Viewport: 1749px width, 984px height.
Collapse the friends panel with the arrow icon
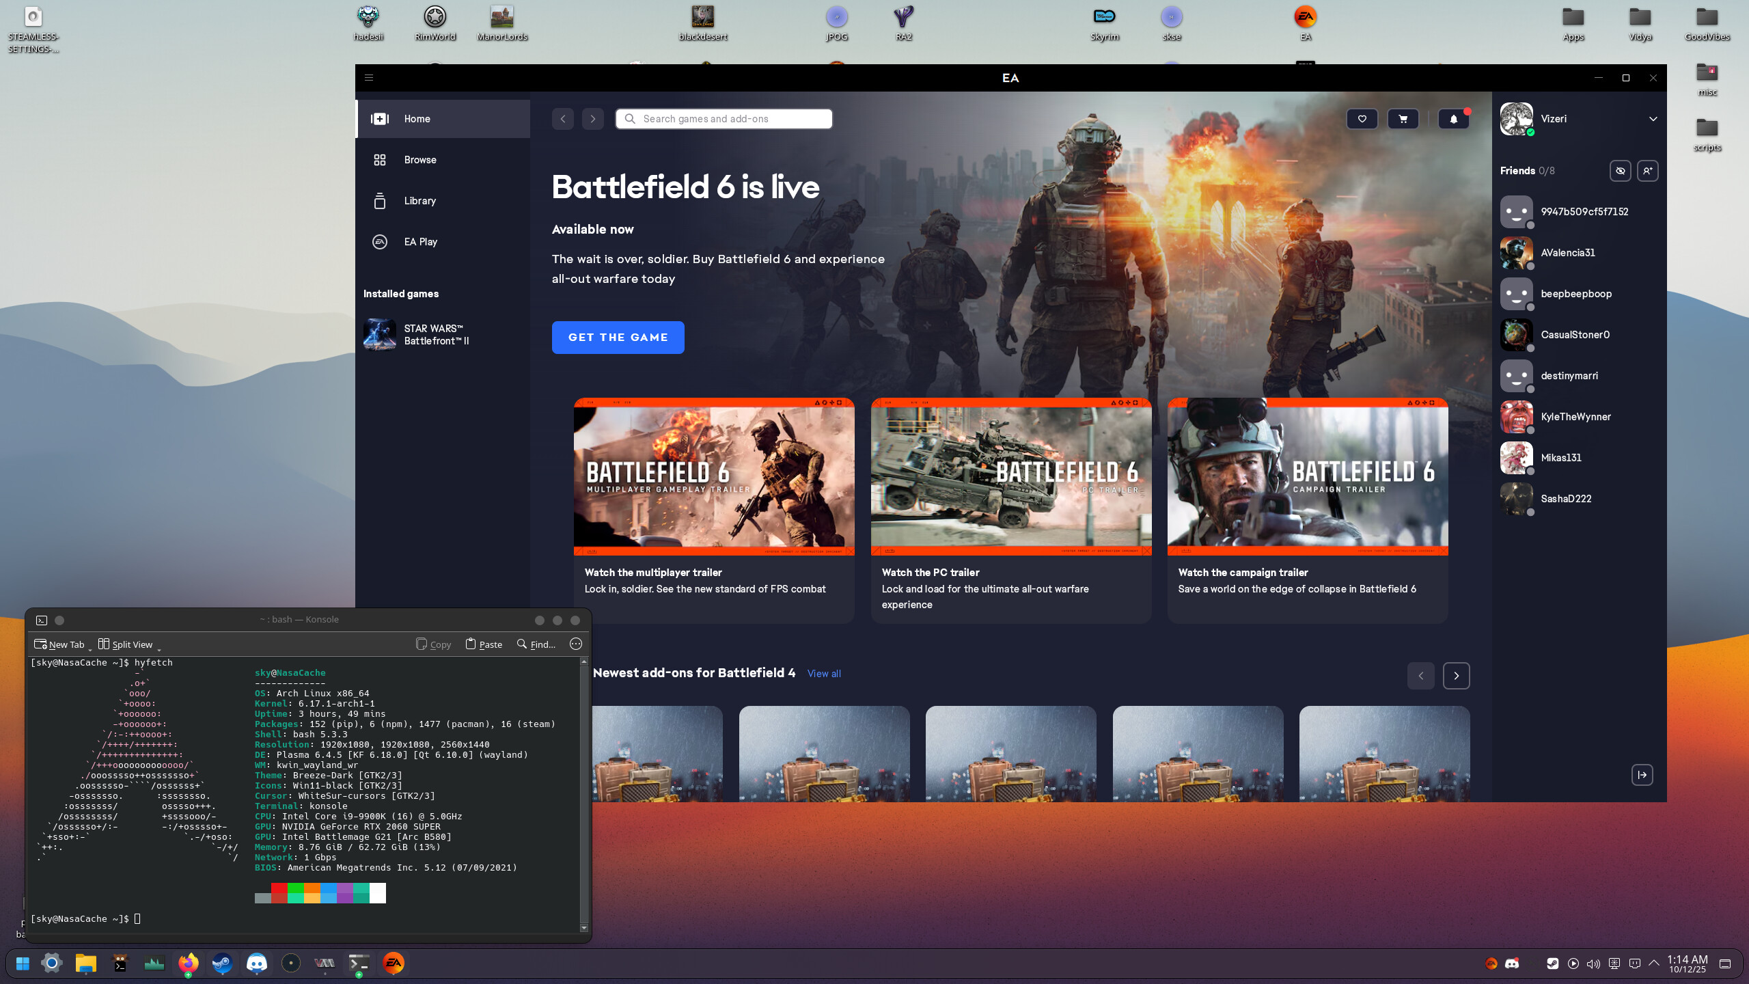coord(1642,775)
